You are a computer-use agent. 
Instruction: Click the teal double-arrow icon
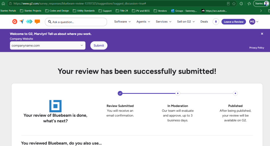[29, 22]
